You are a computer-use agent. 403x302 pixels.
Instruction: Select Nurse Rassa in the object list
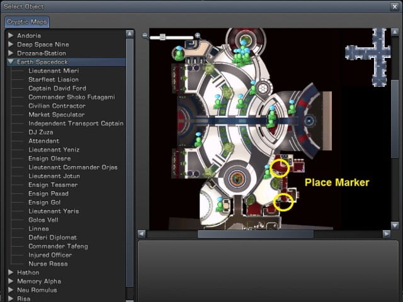coord(48,264)
